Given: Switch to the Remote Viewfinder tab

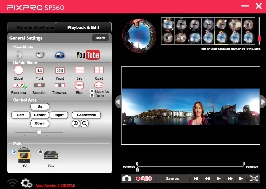Looking at the screenshot, I should click(31, 27).
